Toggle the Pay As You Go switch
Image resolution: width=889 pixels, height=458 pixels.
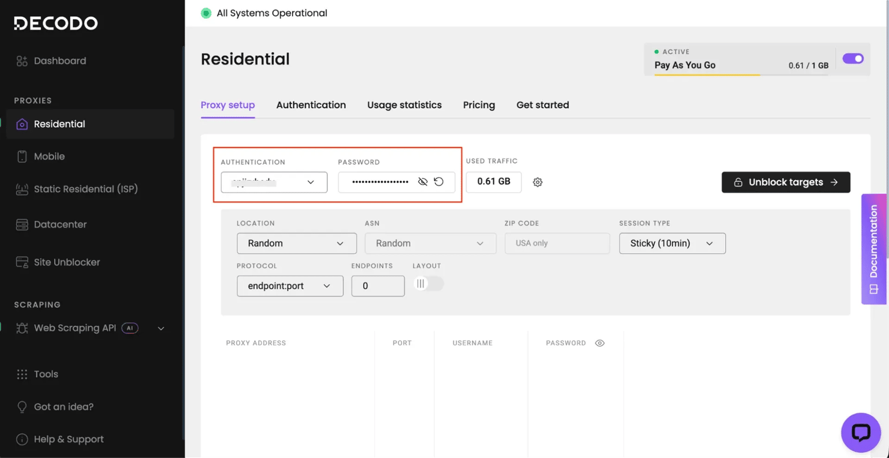click(852, 59)
